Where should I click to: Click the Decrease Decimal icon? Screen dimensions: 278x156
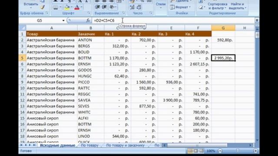pos(139,7)
